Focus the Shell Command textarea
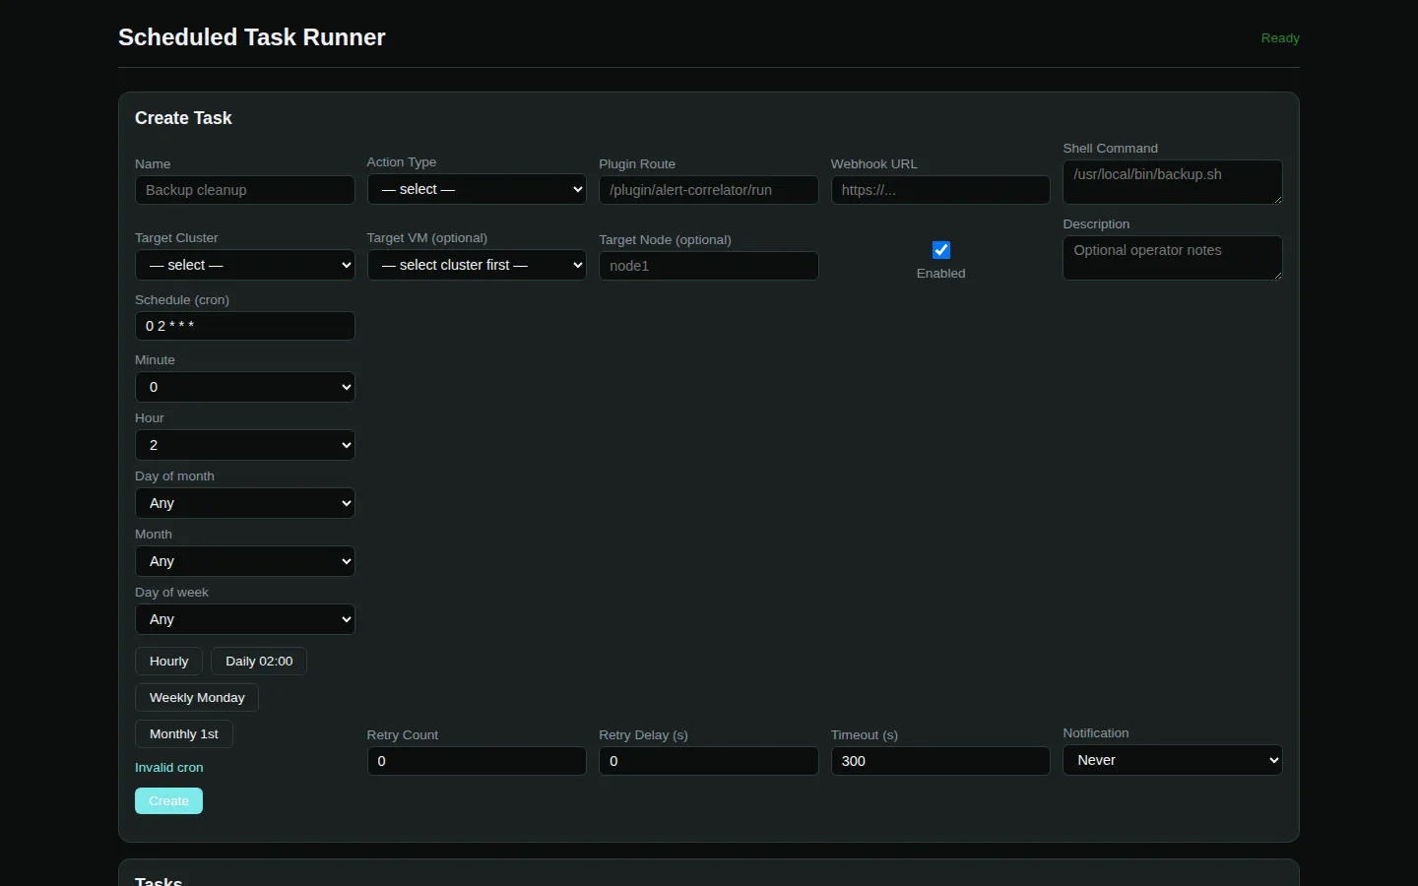 (x=1173, y=182)
